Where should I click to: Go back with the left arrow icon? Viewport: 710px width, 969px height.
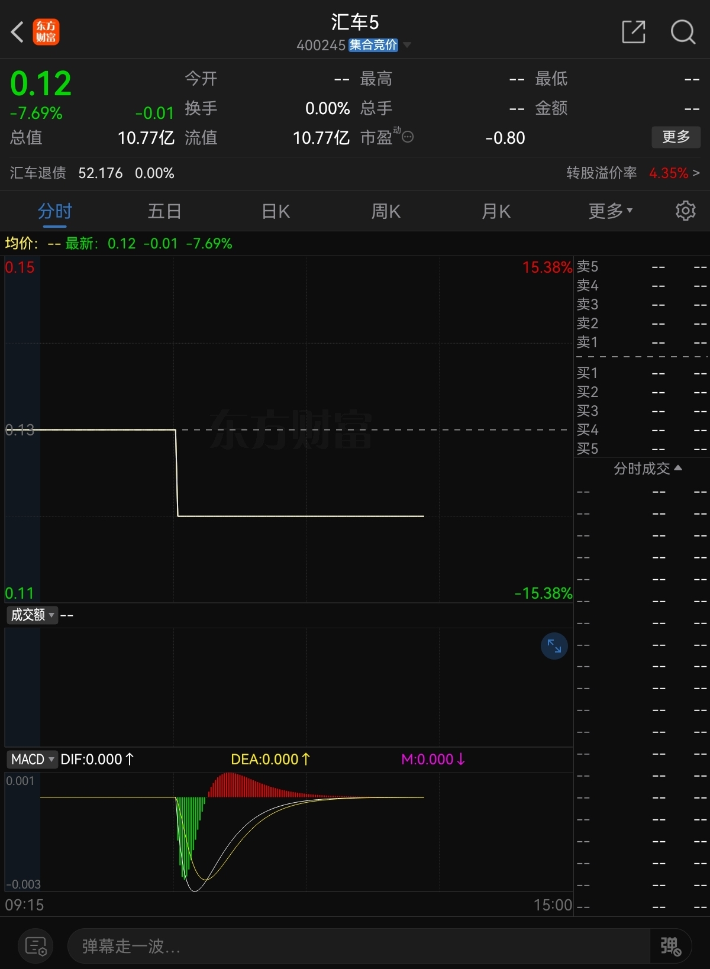pyautogui.click(x=17, y=32)
